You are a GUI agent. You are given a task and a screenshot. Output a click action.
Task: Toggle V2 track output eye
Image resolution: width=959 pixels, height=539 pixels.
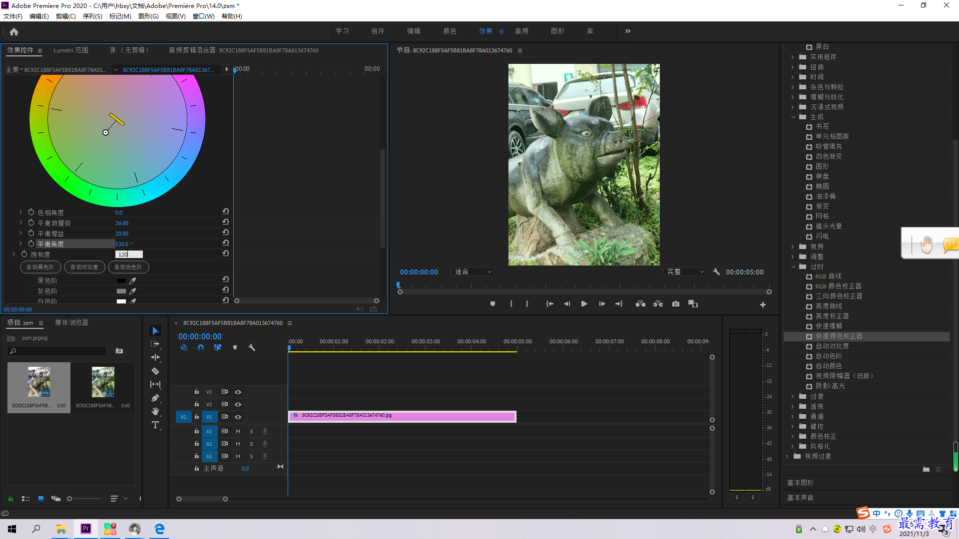[238, 404]
